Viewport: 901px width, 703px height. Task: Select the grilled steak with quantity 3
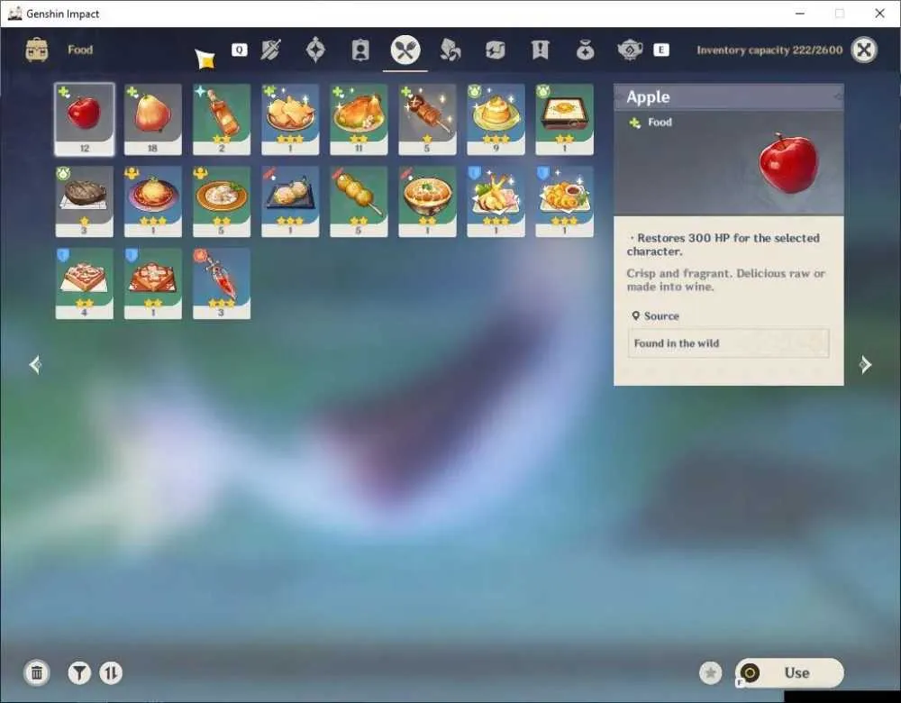pyautogui.click(x=85, y=201)
